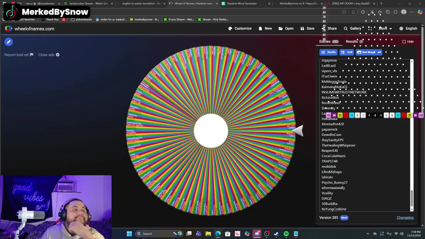Select the entry ishiratv
This screenshot has width=425, height=239.
[x=327, y=177]
